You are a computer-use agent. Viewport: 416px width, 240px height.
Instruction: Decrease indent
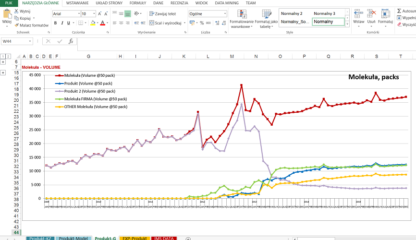(x=136, y=23)
